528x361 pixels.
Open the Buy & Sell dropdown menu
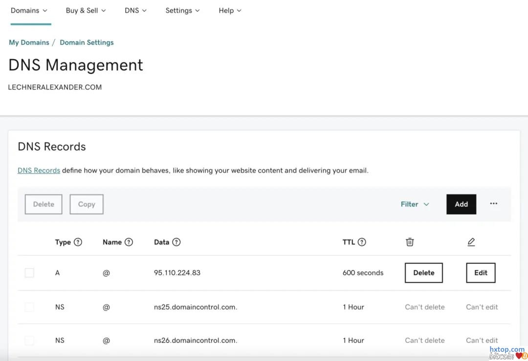(86, 10)
